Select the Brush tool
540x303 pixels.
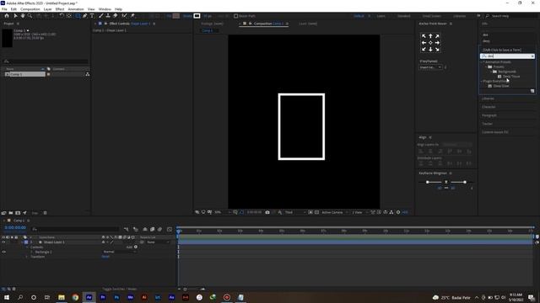101,16
